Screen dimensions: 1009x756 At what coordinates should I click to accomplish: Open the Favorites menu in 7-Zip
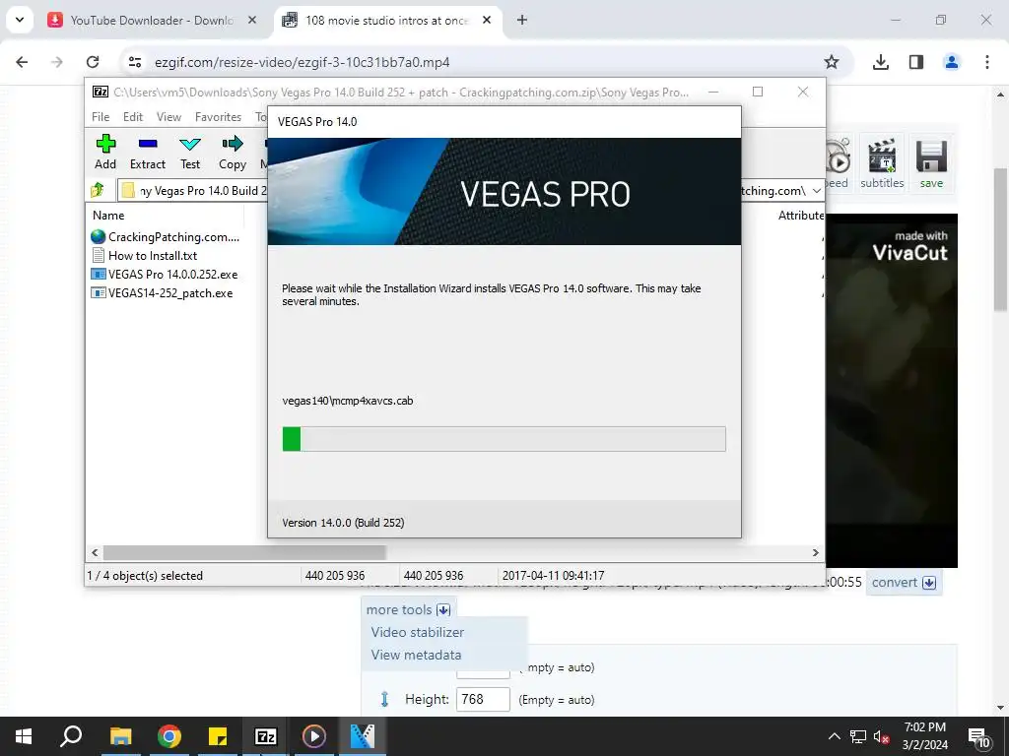[218, 117]
